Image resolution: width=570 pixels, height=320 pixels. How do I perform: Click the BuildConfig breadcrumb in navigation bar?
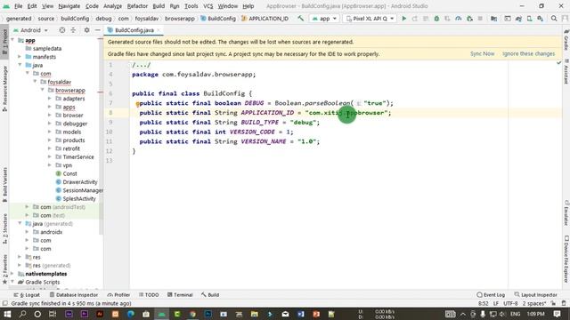tap(218, 18)
